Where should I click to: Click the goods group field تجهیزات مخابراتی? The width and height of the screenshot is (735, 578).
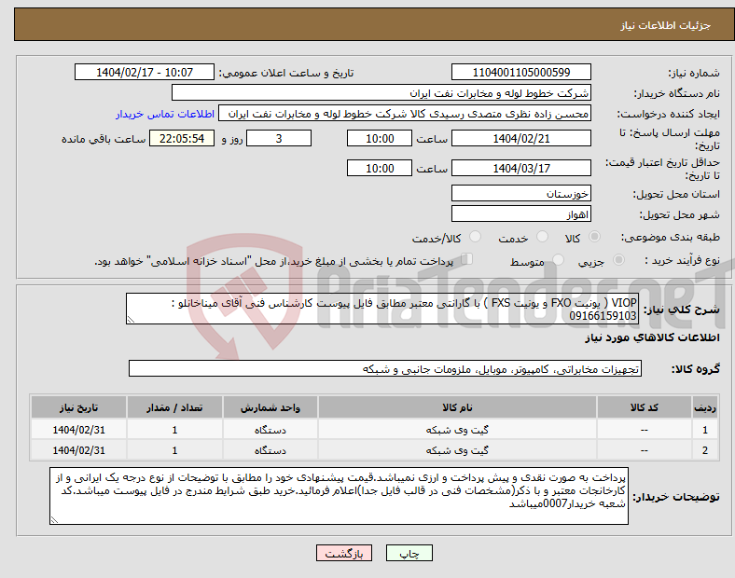(x=385, y=368)
